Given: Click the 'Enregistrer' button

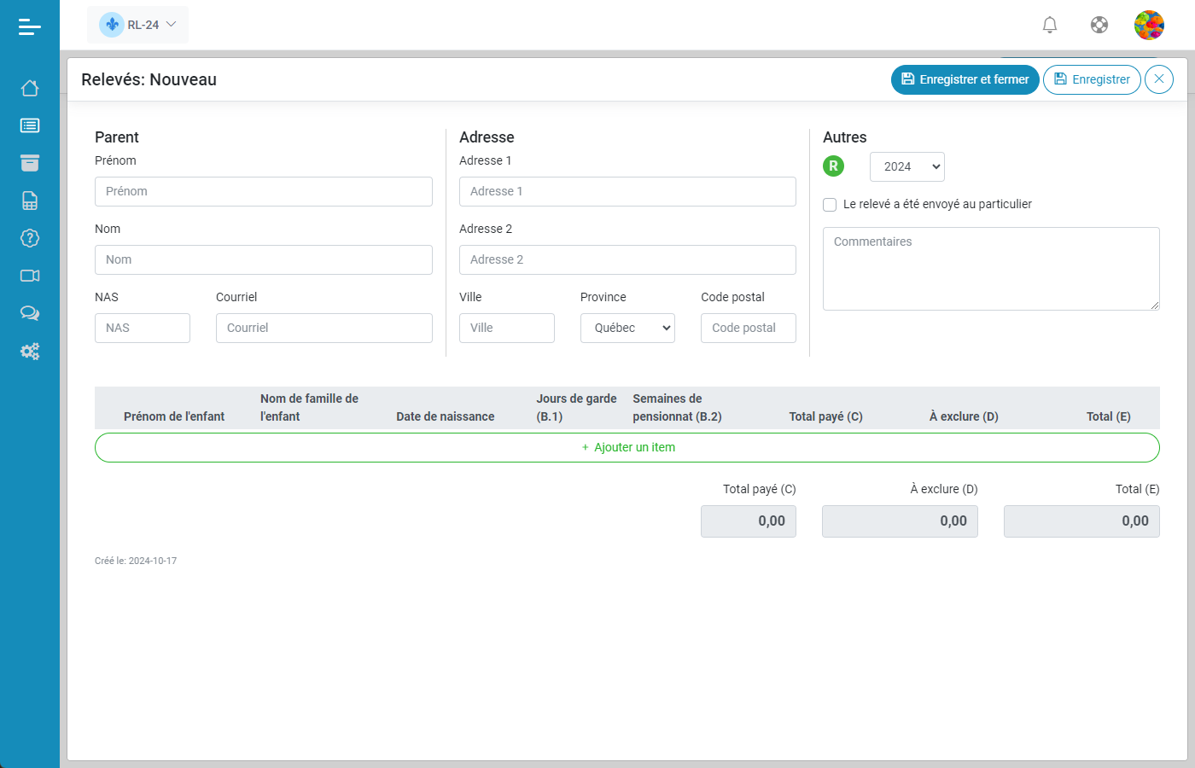Looking at the screenshot, I should click(x=1092, y=79).
